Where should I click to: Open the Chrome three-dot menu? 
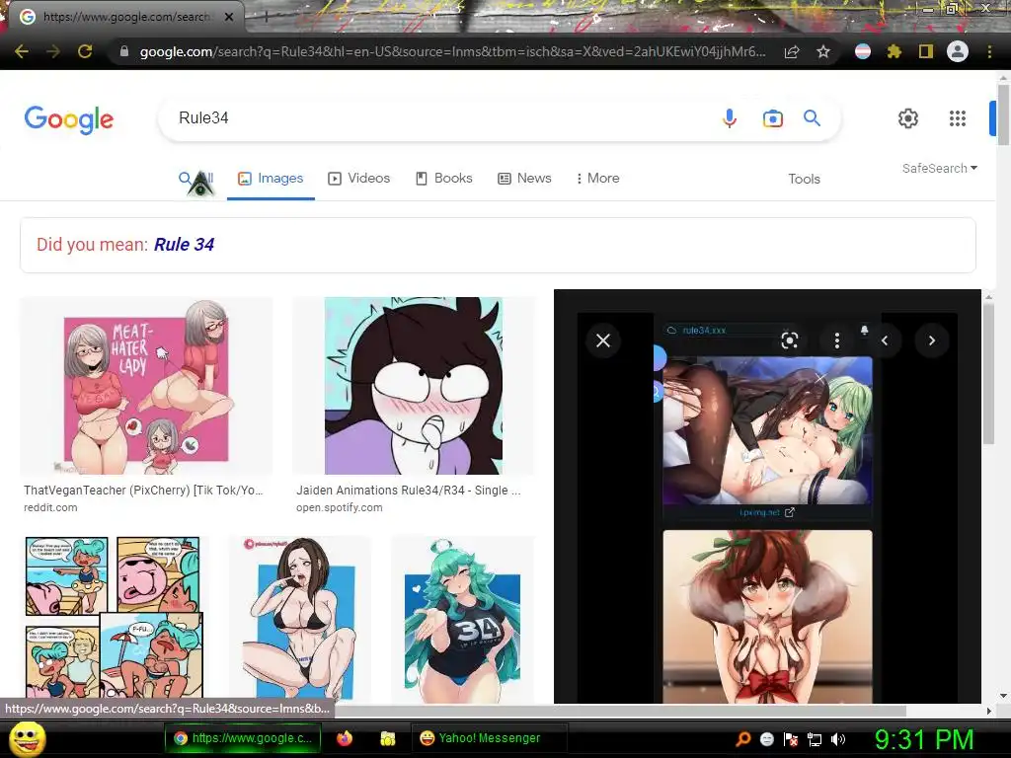tap(989, 51)
